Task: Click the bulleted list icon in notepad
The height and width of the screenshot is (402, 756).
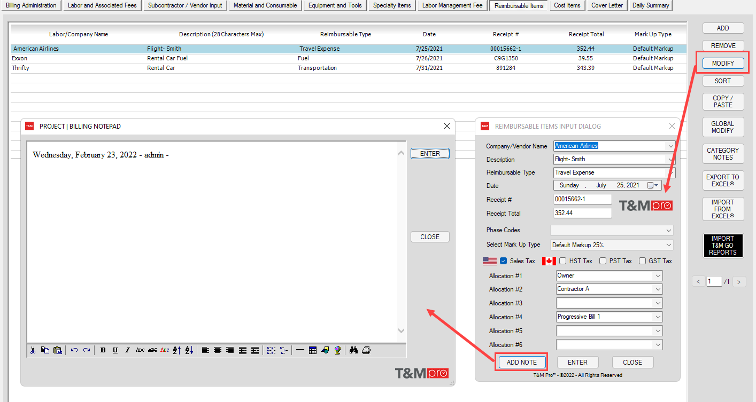Action: (271, 350)
